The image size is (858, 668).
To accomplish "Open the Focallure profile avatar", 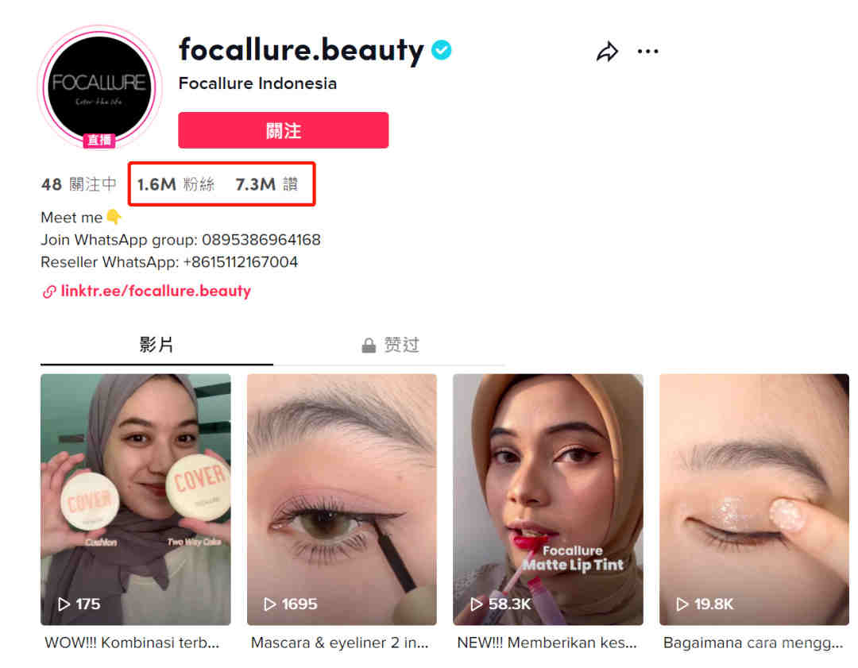I will click(x=99, y=87).
